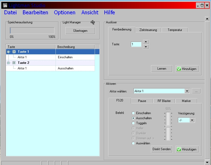Select the Auswählen radio button
This screenshot has height=165, width=211.
pos(134,143)
